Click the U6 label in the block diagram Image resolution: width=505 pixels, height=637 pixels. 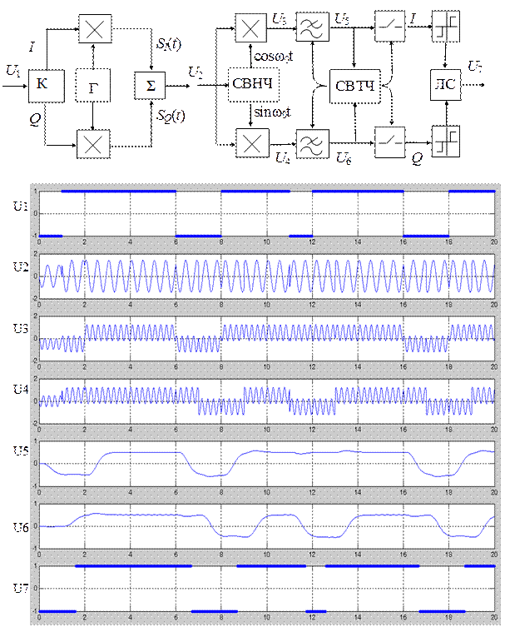click(344, 157)
